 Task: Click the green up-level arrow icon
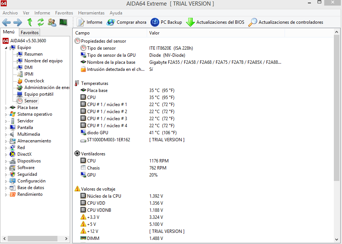point(30,22)
